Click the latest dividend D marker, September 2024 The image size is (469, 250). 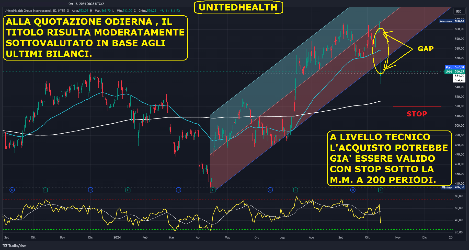click(x=353, y=190)
